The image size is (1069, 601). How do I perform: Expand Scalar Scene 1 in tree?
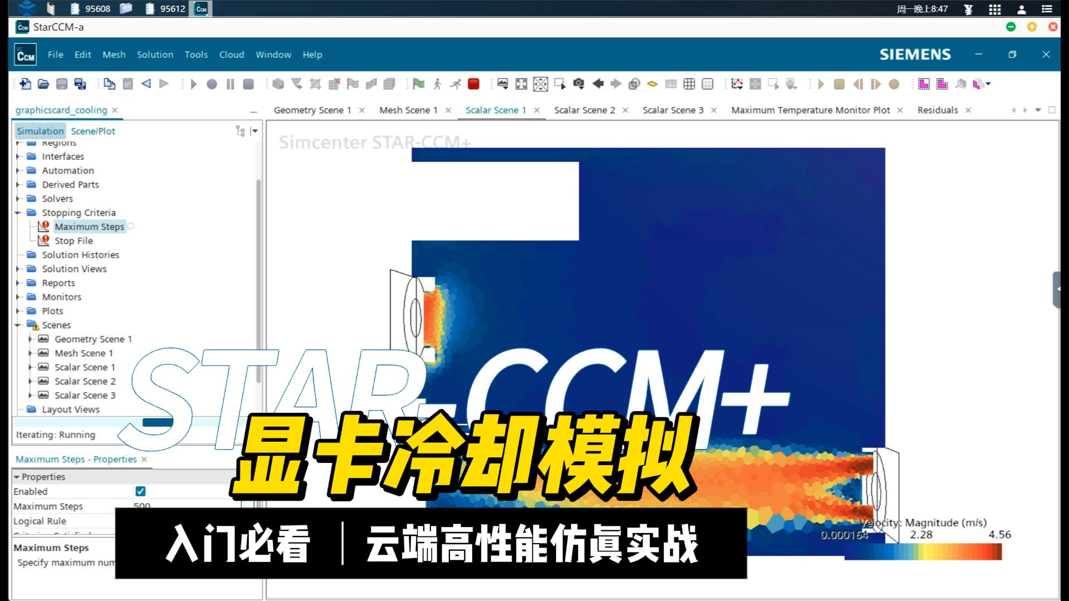[x=31, y=367]
